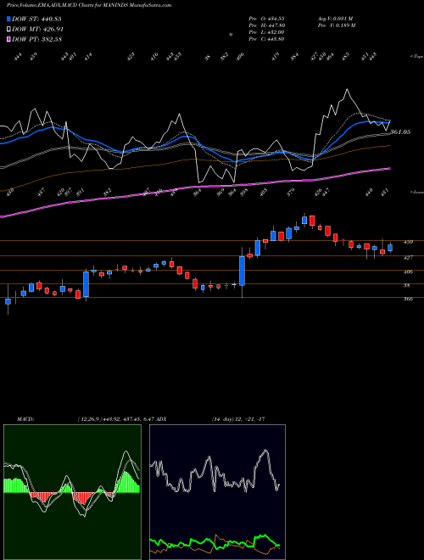Click the blue DOW ST legend swatch

(8, 19)
